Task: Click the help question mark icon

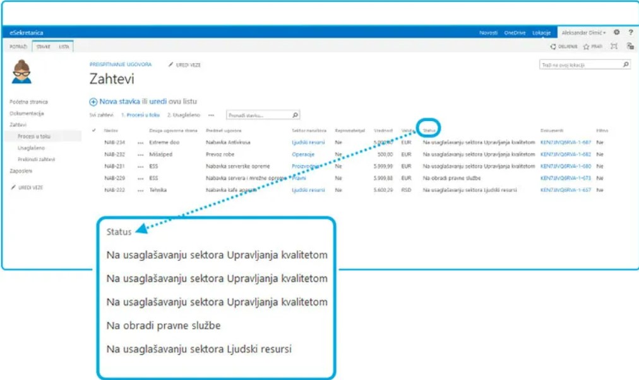Action: point(630,32)
